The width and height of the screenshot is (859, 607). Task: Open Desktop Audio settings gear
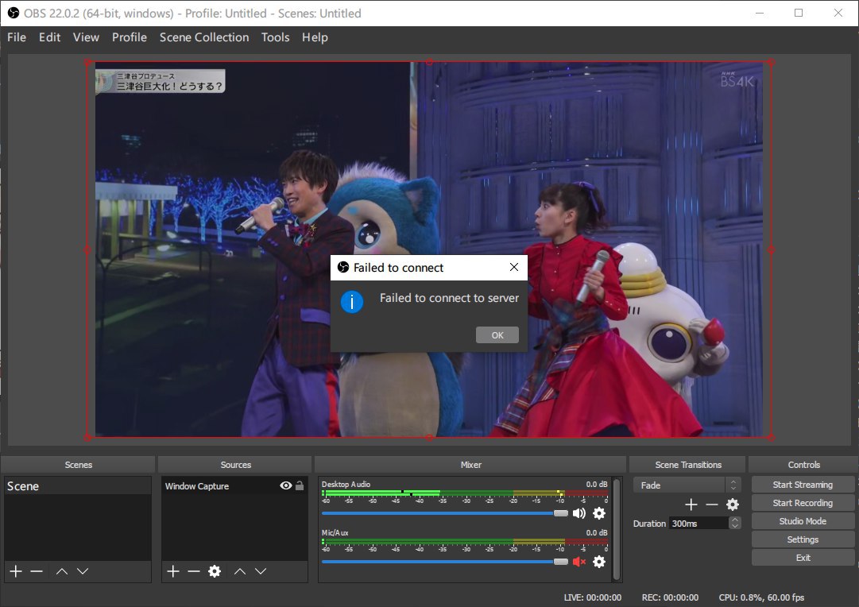point(599,513)
